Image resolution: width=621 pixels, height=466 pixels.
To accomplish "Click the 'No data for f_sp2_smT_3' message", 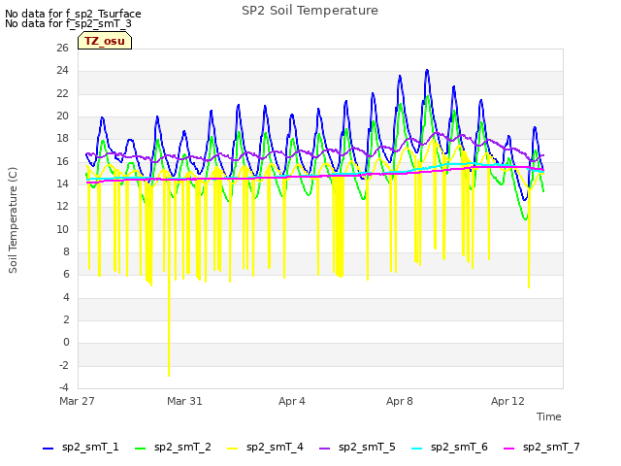I will click(x=68, y=23).
